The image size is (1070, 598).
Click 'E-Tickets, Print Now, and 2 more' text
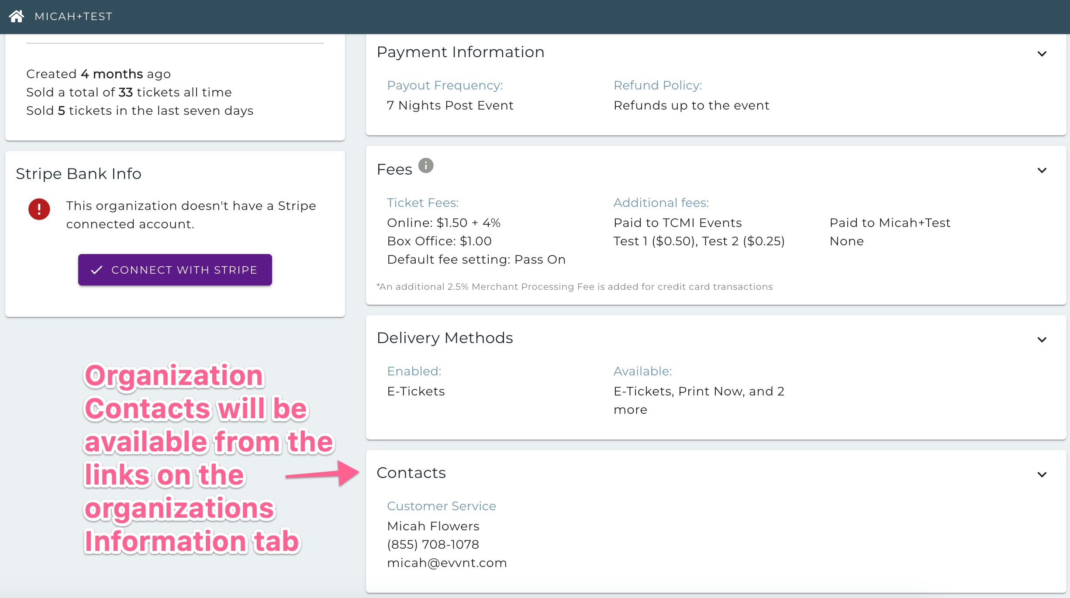coord(699,400)
